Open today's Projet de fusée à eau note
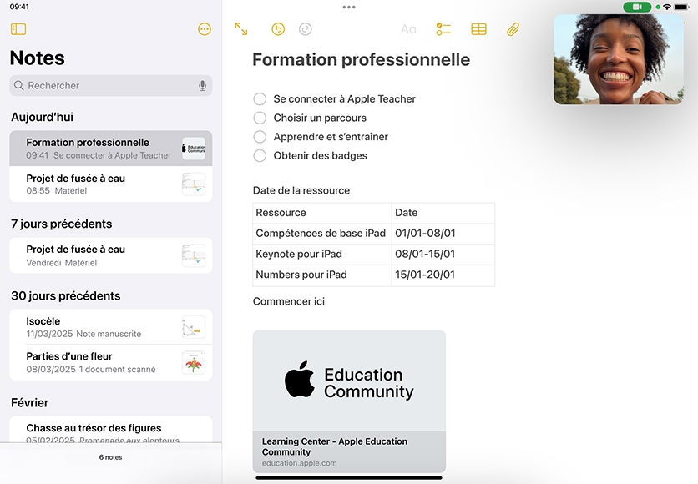 (111, 184)
